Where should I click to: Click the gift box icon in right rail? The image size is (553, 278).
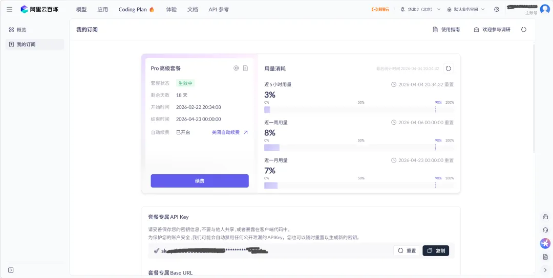pyautogui.click(x=545, y=217)
